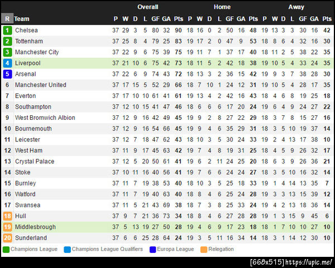The height and width of the screenshot is (268, 335).
Task: Open the Manchester United team link
Action: [40, 85]
